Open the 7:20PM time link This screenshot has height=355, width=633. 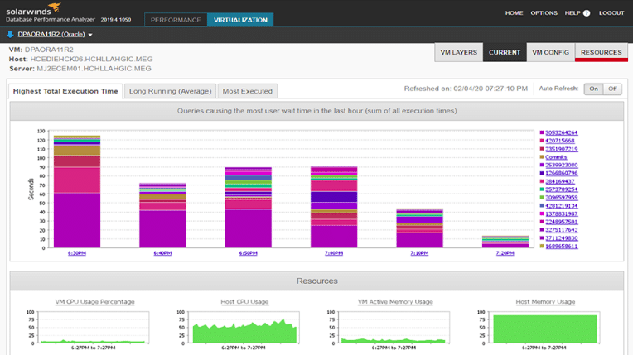pos(505,253)
